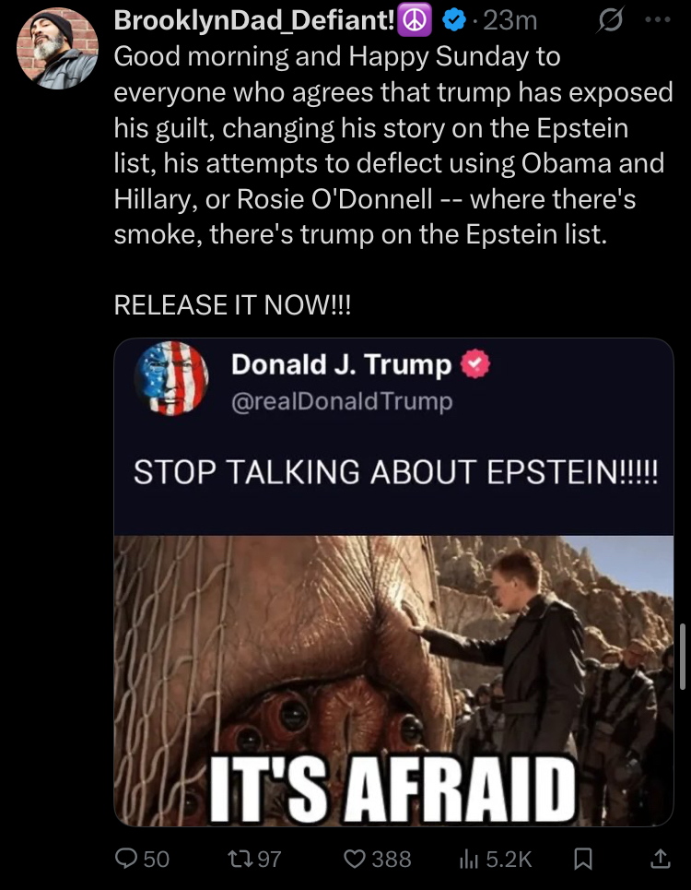Image resolution: width=691 pixels, height=890 pixels.
Task: Click the @realDonaldTrump handle in image
Action: [342, 401]
